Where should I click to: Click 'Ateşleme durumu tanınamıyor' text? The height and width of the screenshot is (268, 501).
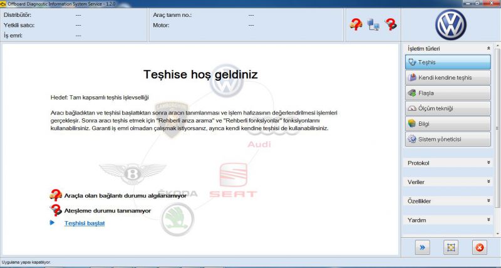pyautogui.click(x=108, y=211)
